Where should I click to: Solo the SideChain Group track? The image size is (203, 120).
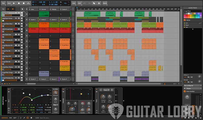point(19,18)
